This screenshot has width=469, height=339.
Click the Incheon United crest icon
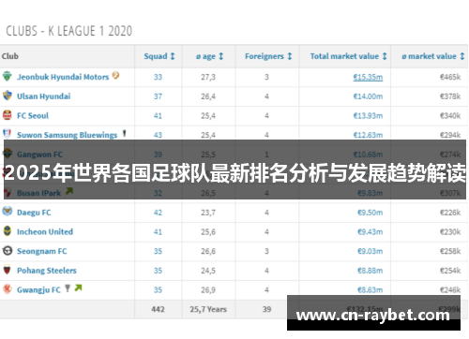pyautogui.click(x=8, y=231)
